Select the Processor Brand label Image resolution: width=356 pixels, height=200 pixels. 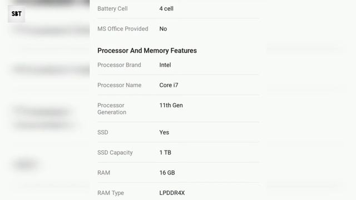point(119,65)
